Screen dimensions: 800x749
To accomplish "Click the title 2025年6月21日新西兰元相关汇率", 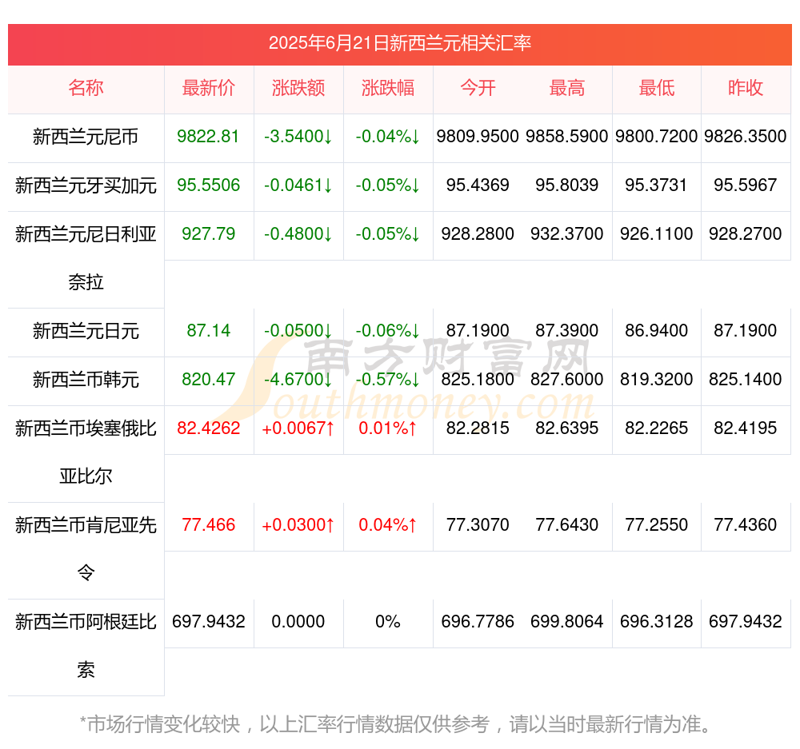I will [x=400, y=43].
